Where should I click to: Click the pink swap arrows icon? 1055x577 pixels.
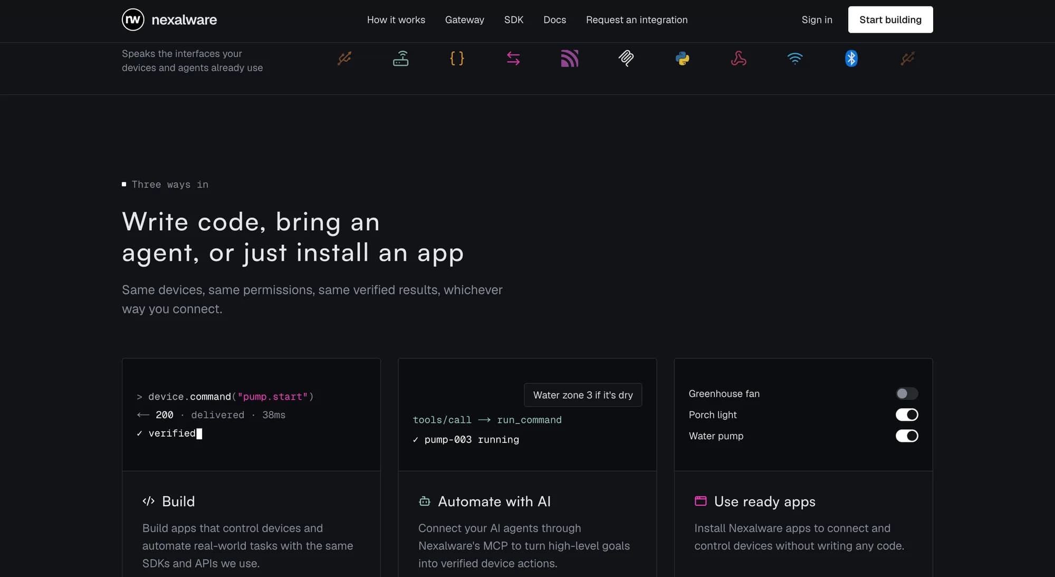click(x=513, y=58)
